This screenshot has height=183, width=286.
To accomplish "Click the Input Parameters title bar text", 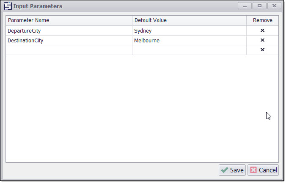I will pyautogui.click(x=38, y=6).
